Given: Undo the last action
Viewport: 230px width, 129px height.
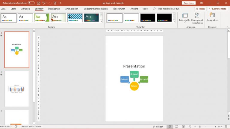Looking at the screenshot, I should [x=44, y=3].
